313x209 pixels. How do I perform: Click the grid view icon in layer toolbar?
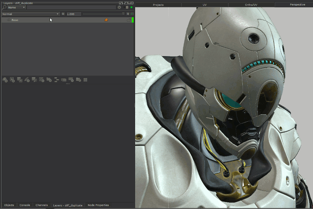tap(85, 80)
